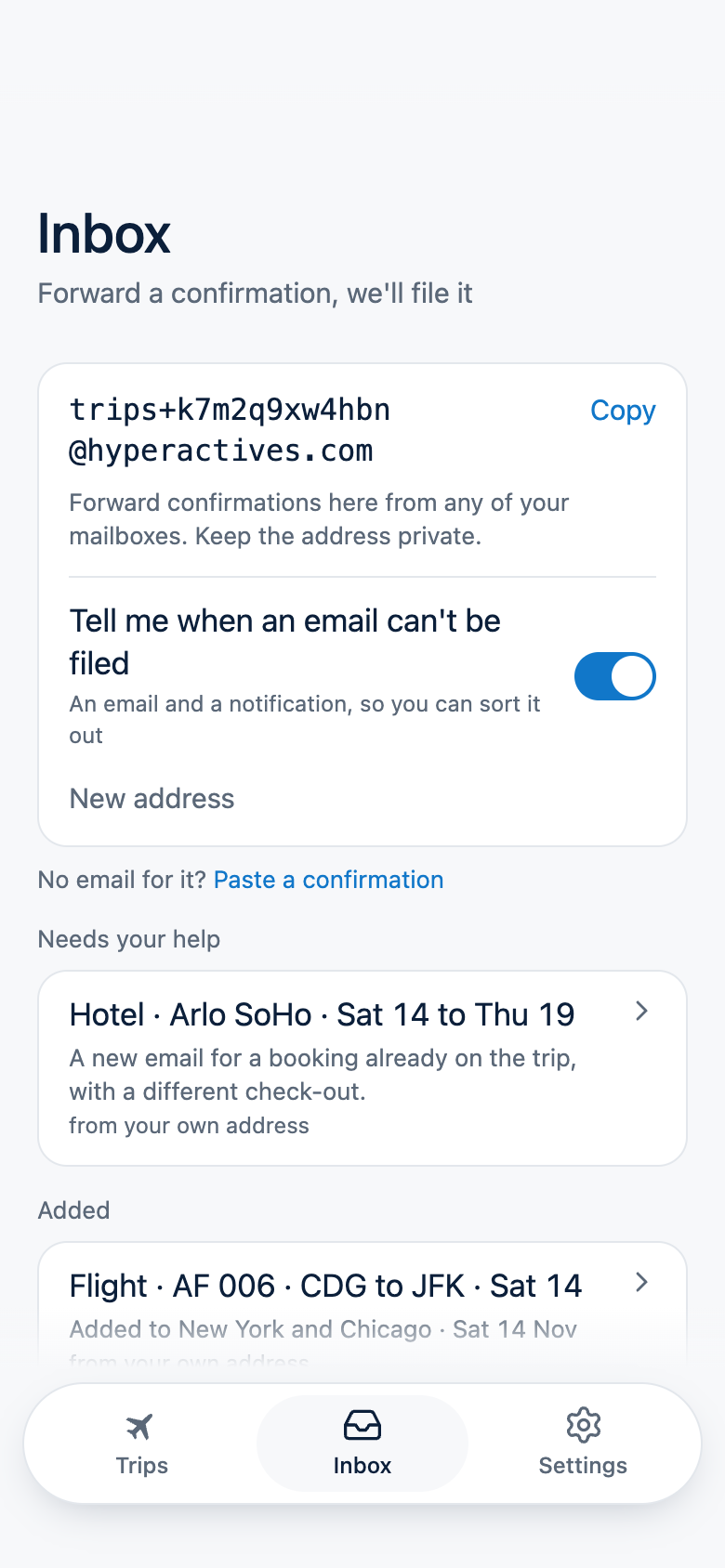This screenshot has width=725, height=1568.
Task: Tap the Inbox tray icon
Action: pyautogui.click(x=362, y=1425)
